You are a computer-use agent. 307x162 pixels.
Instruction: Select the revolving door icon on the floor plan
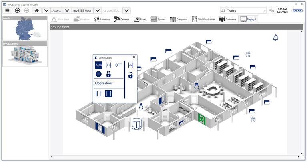click(137, 125)
